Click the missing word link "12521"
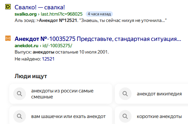The image size is (188, 124). pos(48,59)
